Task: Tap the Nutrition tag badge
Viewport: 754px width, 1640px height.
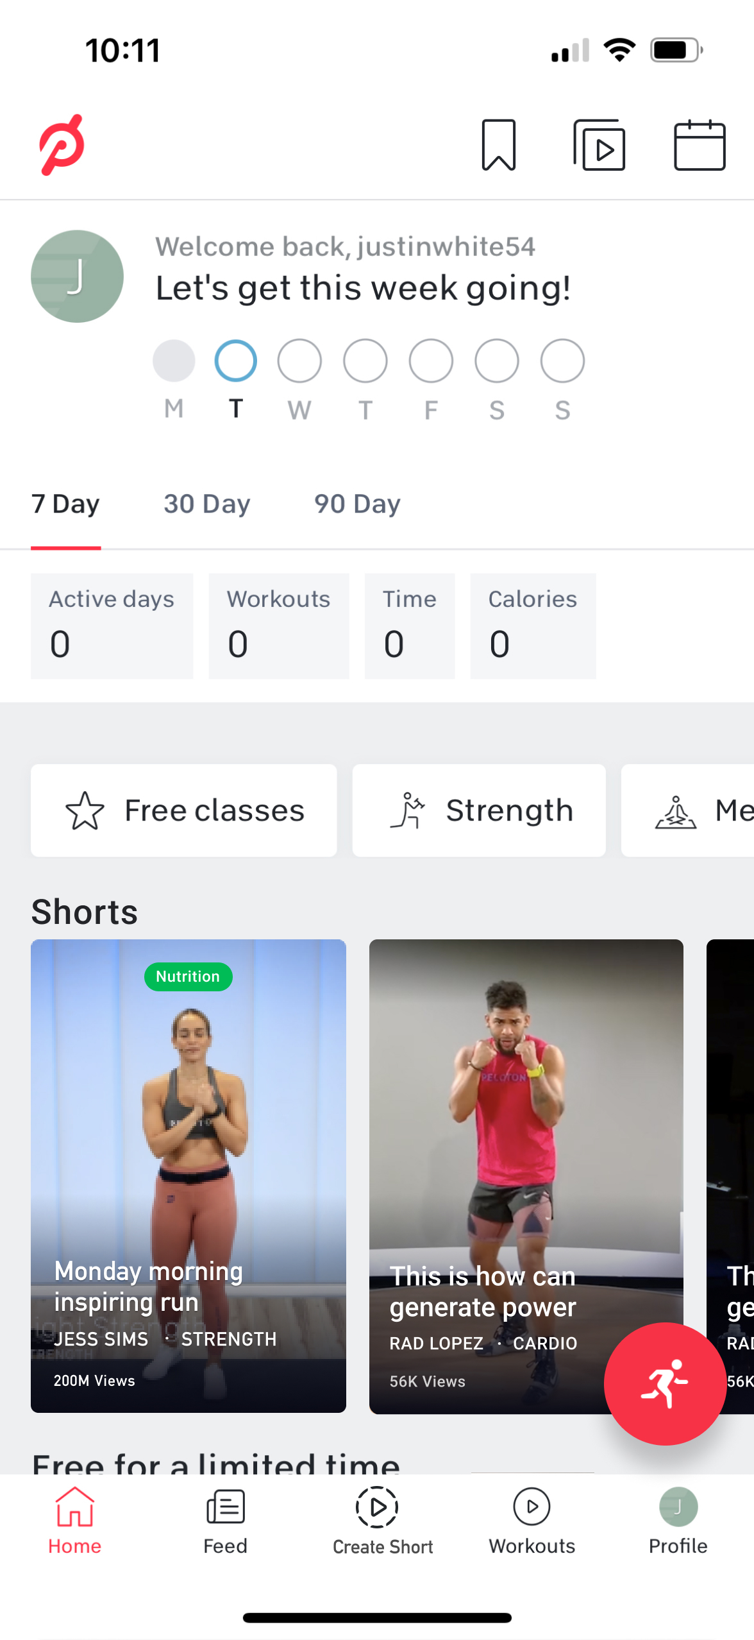Action: pyautogui.click(x=188, y=976)
